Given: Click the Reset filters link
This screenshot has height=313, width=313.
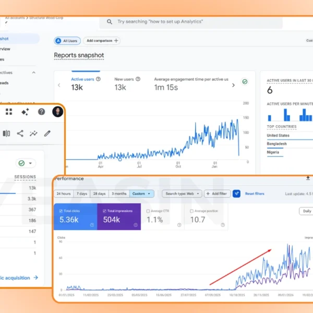Looking at the screenshot, I should coord(255,194).
